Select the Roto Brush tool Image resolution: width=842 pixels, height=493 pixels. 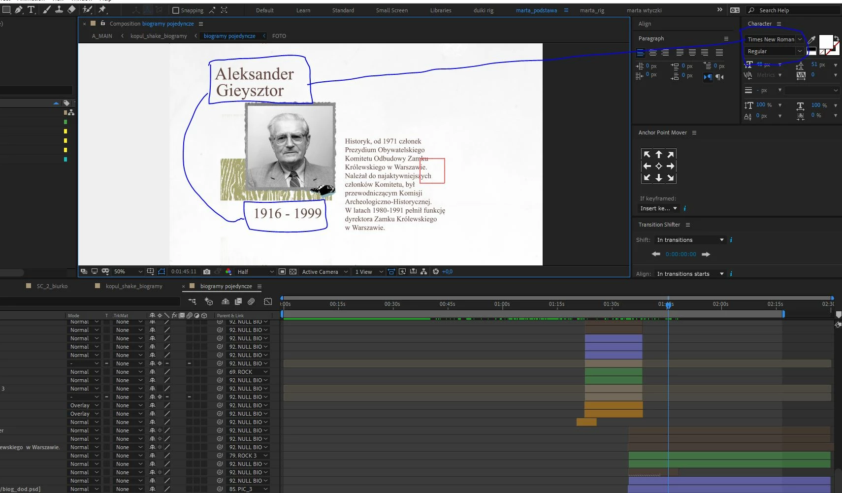point(87,9)
